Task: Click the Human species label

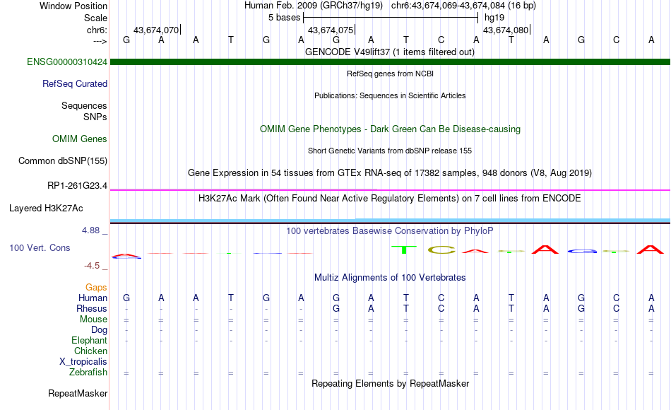Action: [93, 298]
